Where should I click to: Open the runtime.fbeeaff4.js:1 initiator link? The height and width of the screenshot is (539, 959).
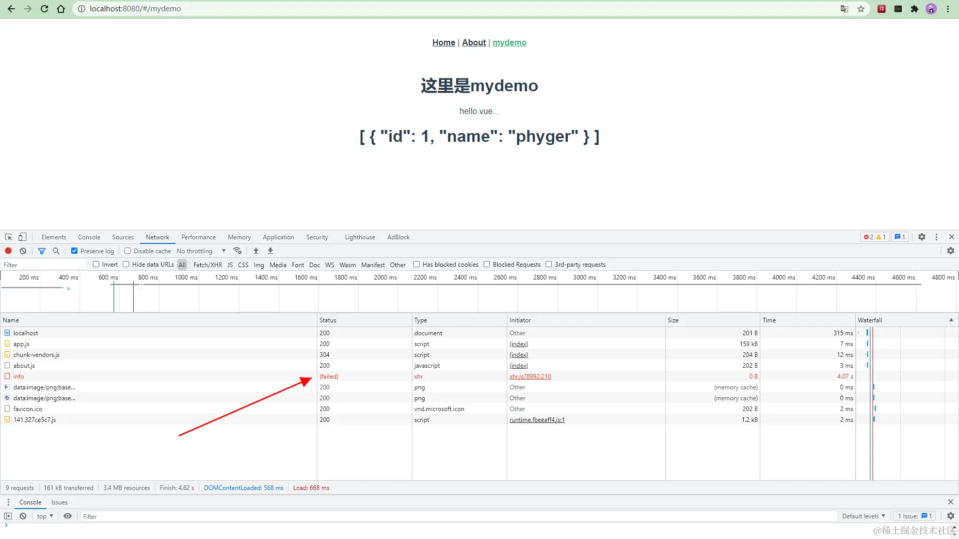click(x=537, y=420)
